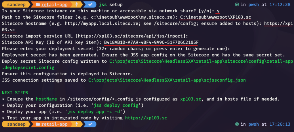
Task: Click the 17:12:38 timestamp
Action: click(x=280, y=5)
